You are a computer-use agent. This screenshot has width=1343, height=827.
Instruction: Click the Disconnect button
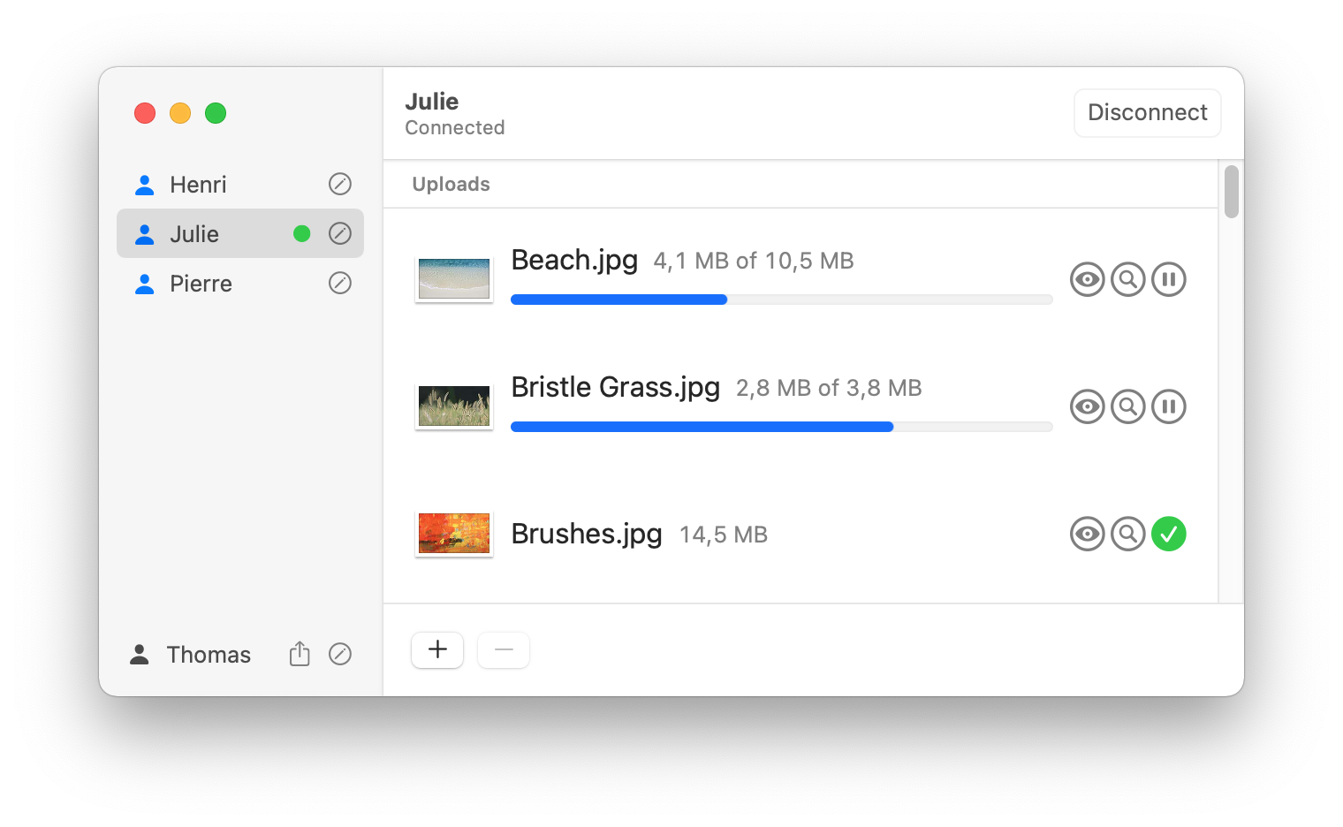pyautogui.click(x=1148, y=113)
